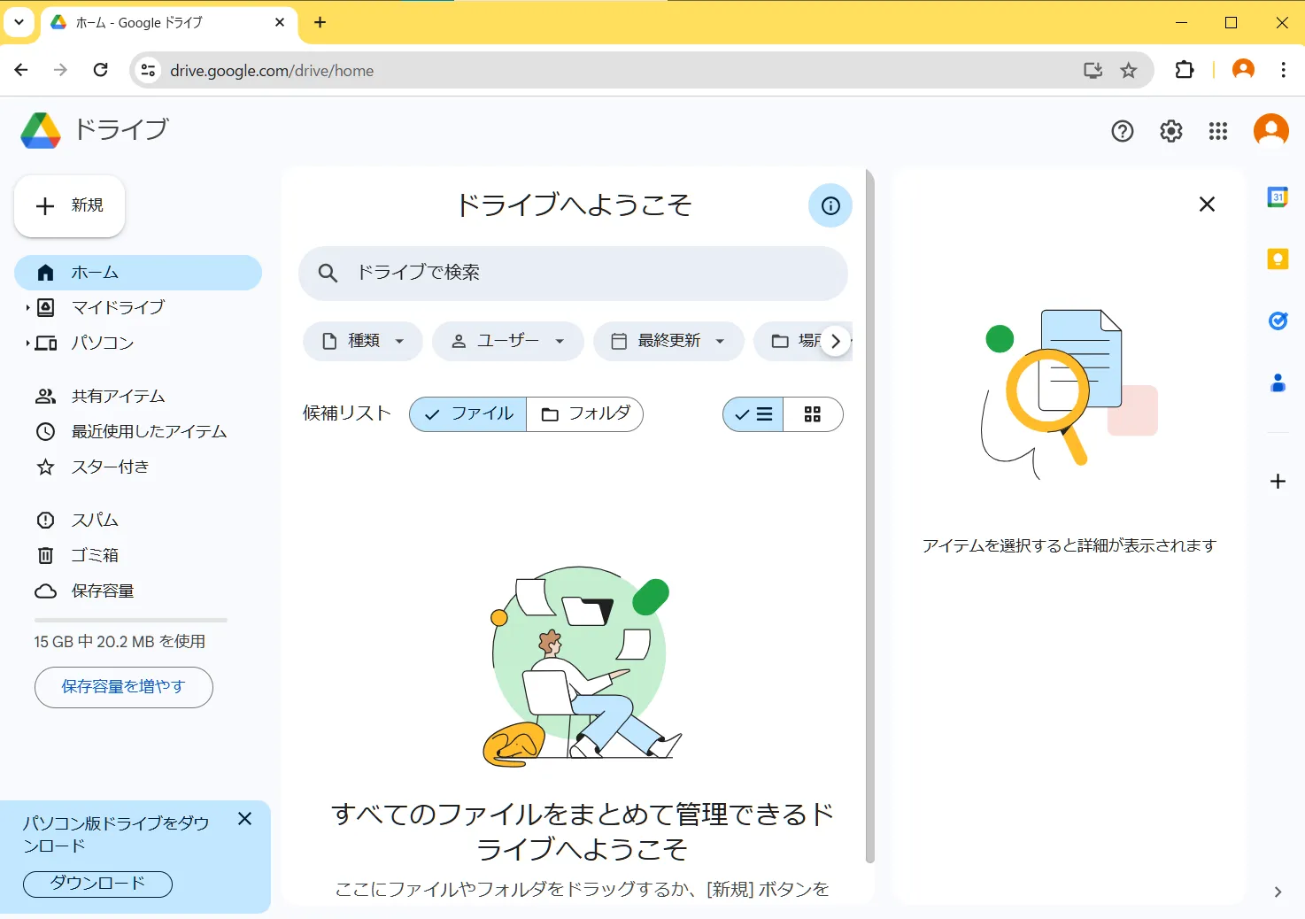1305x919 pixels.
Task: Toggle the details info button
Action: (x=830, y=205)
